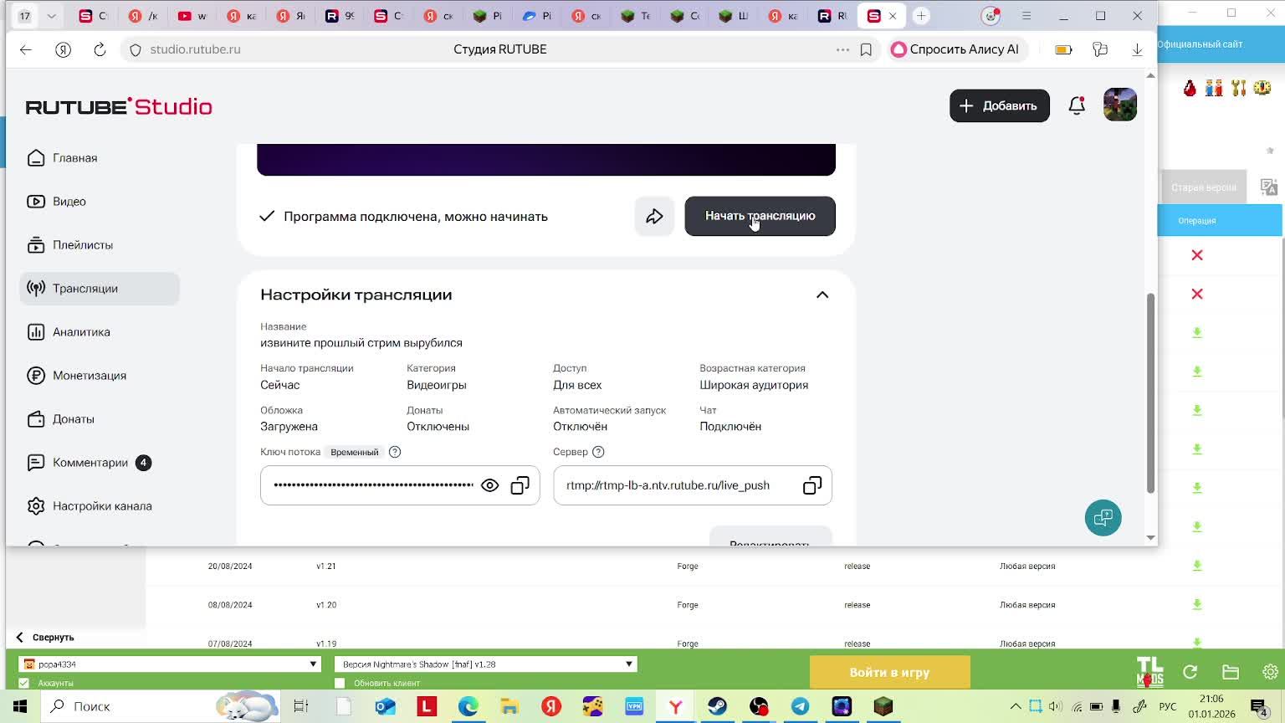Open browser downloads arrow icon
1285x723 pixels.
pyautogui.click(x=1137, y=49)
